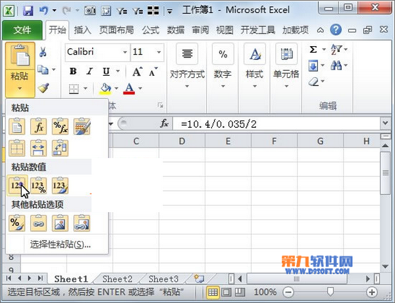Open 选择性粘贴 Paste Special menu item
This screenshot has height=303, width=395.
(60, 244)
